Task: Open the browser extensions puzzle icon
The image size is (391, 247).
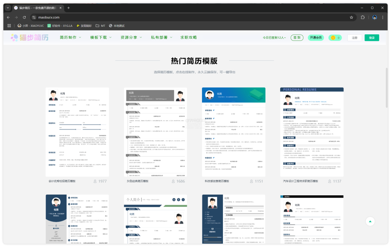Action: (362, 17)
